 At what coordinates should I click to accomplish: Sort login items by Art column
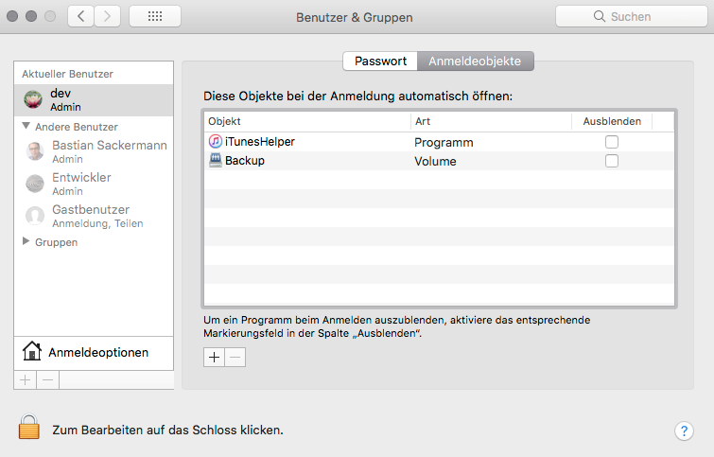[x=490, y=121]
